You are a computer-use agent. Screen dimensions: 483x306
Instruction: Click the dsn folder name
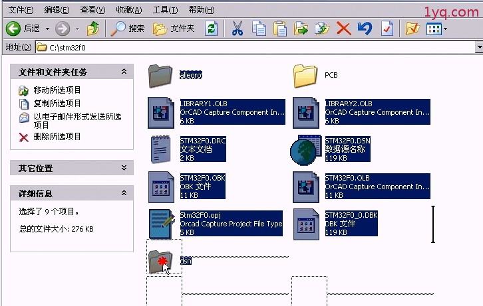point(186,261)
